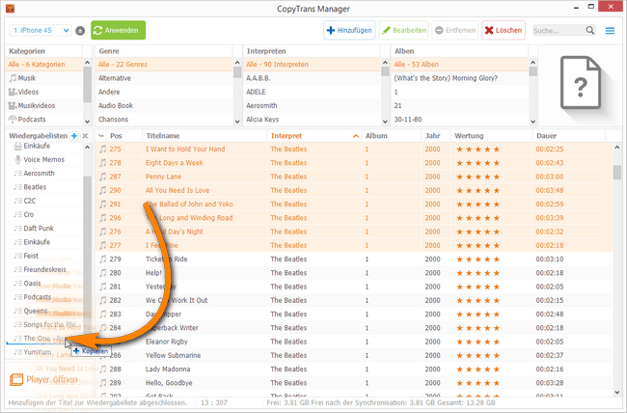
Task: Add a new playlist with plus icon
Action: [x=74, y=136]
